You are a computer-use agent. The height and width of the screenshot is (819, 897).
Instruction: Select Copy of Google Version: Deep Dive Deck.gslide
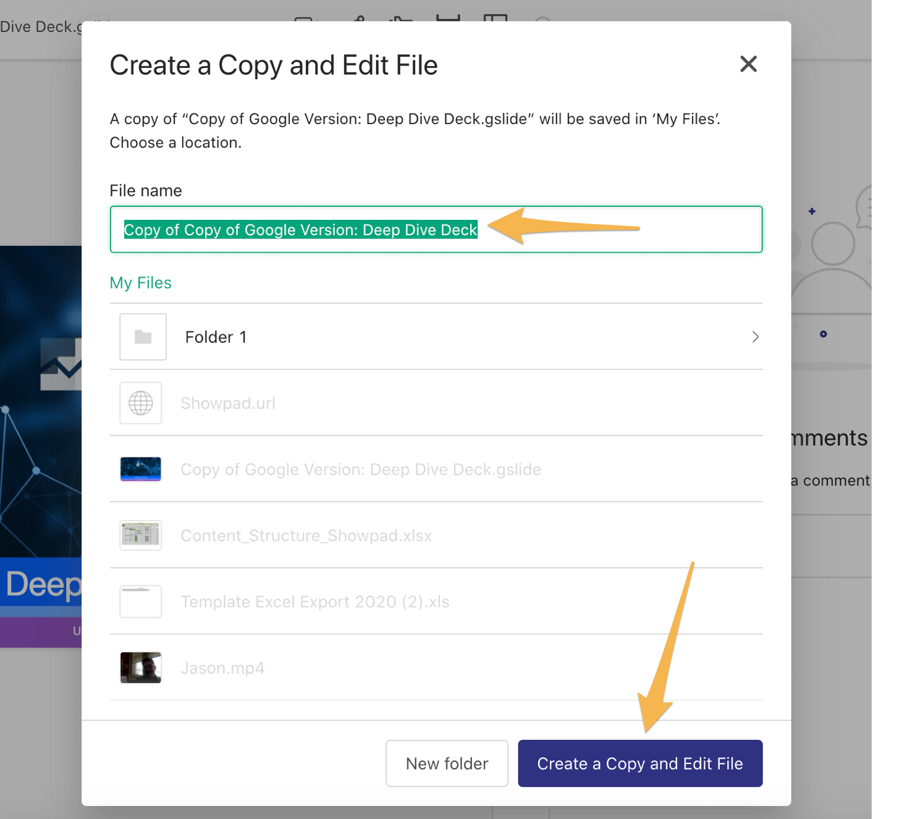pyautogui.click(x=361, y=469)
